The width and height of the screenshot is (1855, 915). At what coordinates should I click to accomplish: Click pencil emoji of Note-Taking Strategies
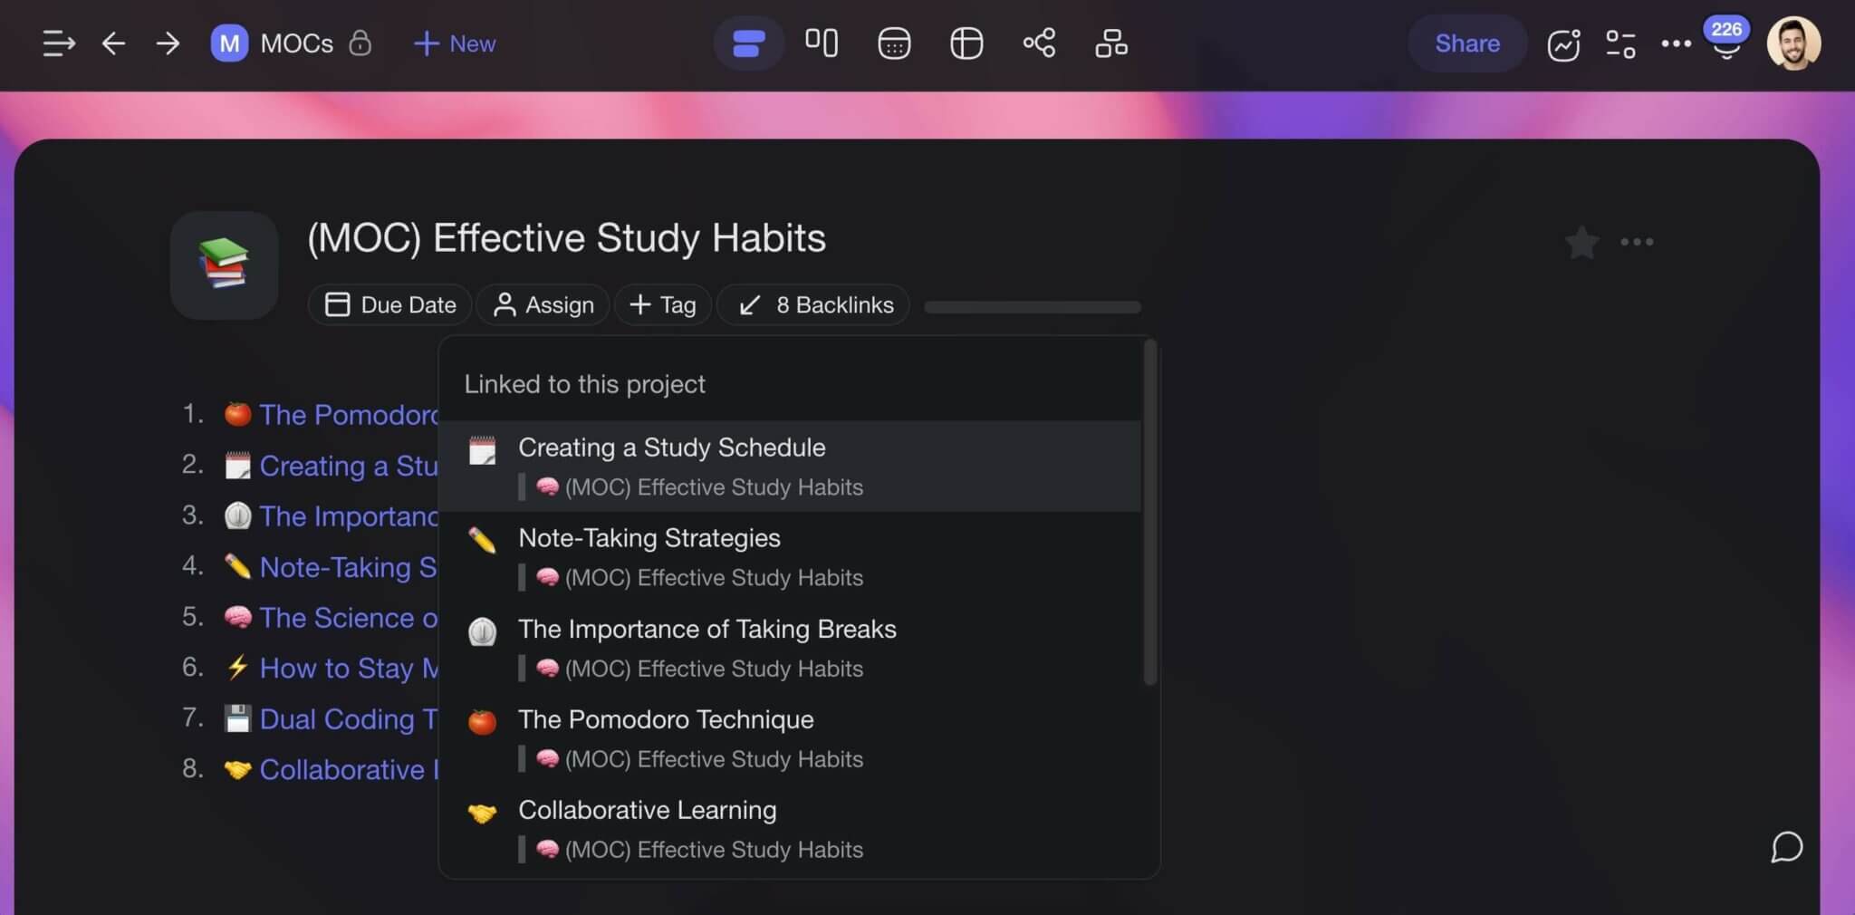(482, 541)
